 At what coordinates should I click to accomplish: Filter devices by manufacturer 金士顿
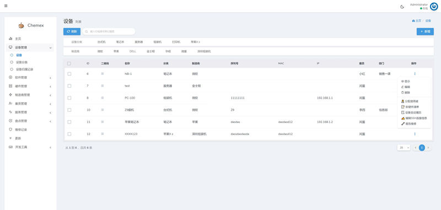pos(150,51)
